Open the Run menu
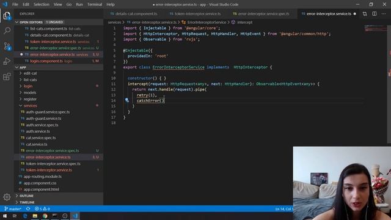This screenshot has height=220, width=391. pyautogui.click(x=79, y=4)
